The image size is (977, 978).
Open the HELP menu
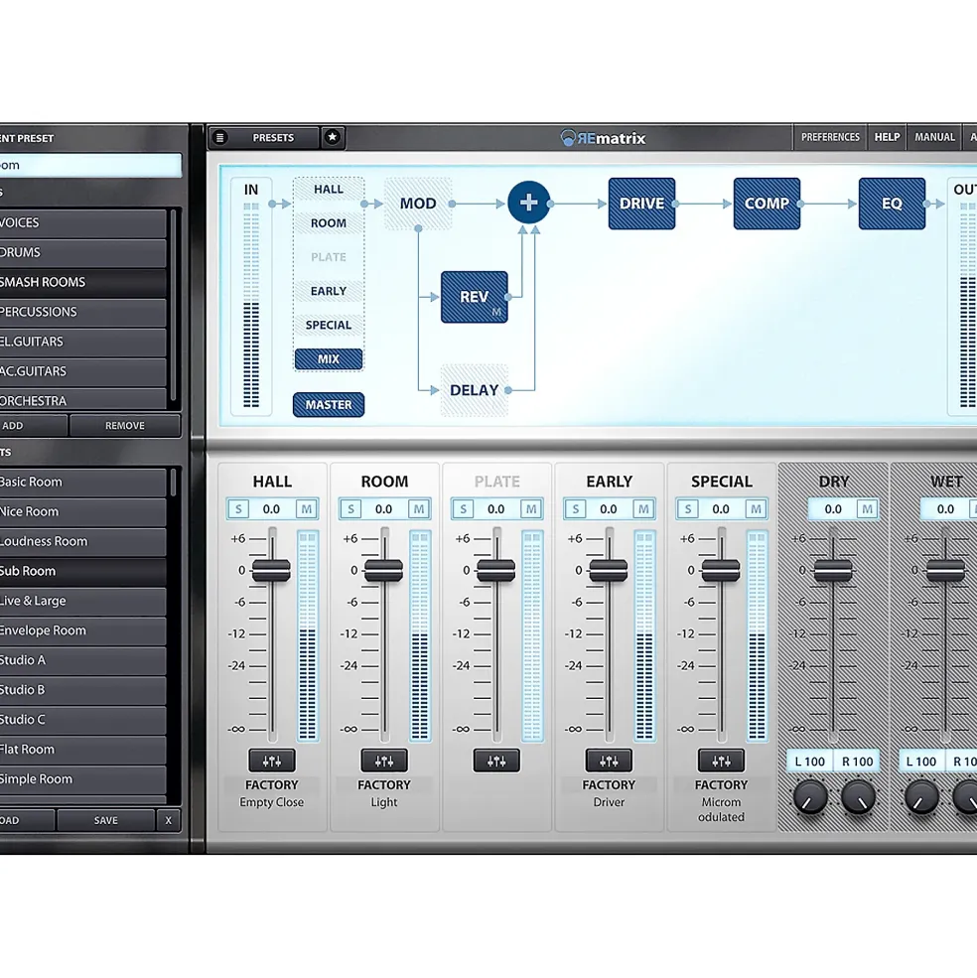click(887, 137)
